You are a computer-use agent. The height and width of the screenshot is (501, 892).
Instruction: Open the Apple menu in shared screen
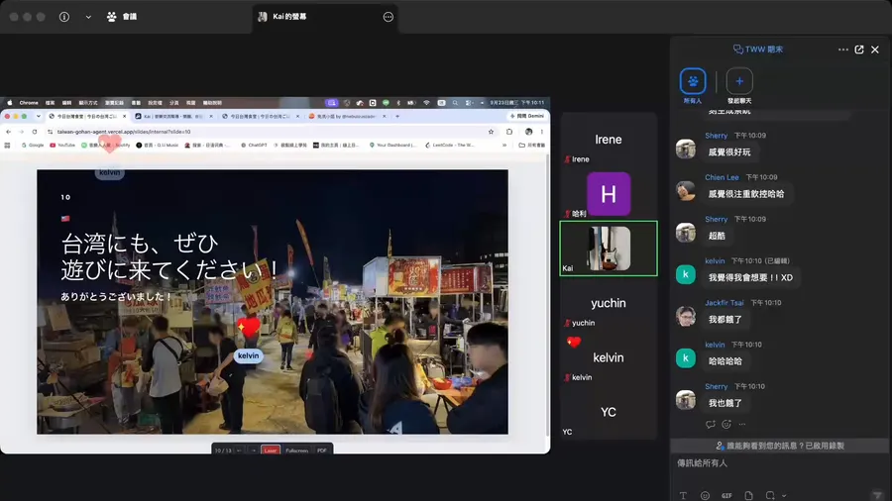(x=9, y=103)
